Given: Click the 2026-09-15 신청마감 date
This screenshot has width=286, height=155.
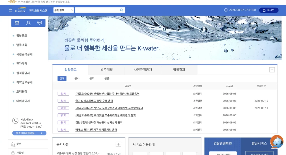Looking at the screenshot, I should coord(261,101).
